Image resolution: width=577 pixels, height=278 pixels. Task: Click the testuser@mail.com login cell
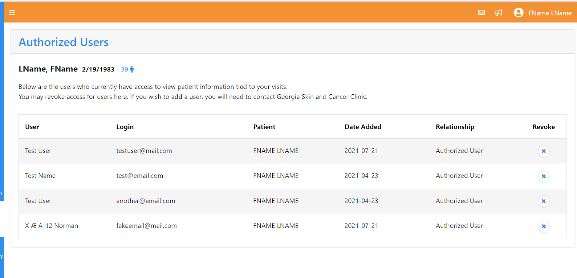pos(144,151)
